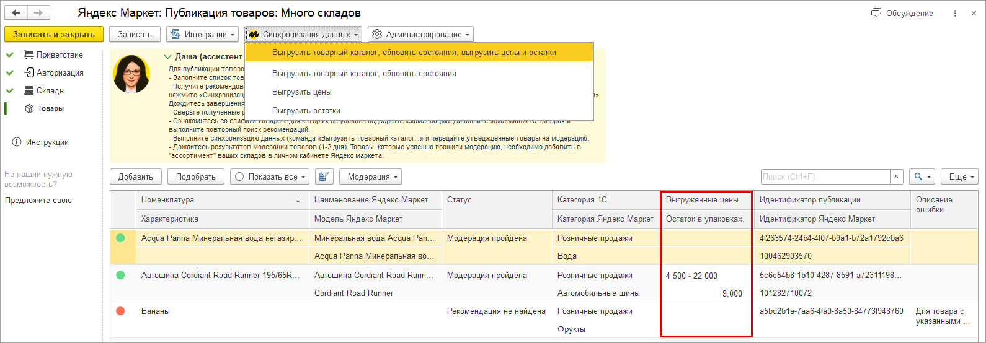Viewport: 986px width, 343px height.
Task: Open the Обсуждение discussion panel
Action: 902,13
